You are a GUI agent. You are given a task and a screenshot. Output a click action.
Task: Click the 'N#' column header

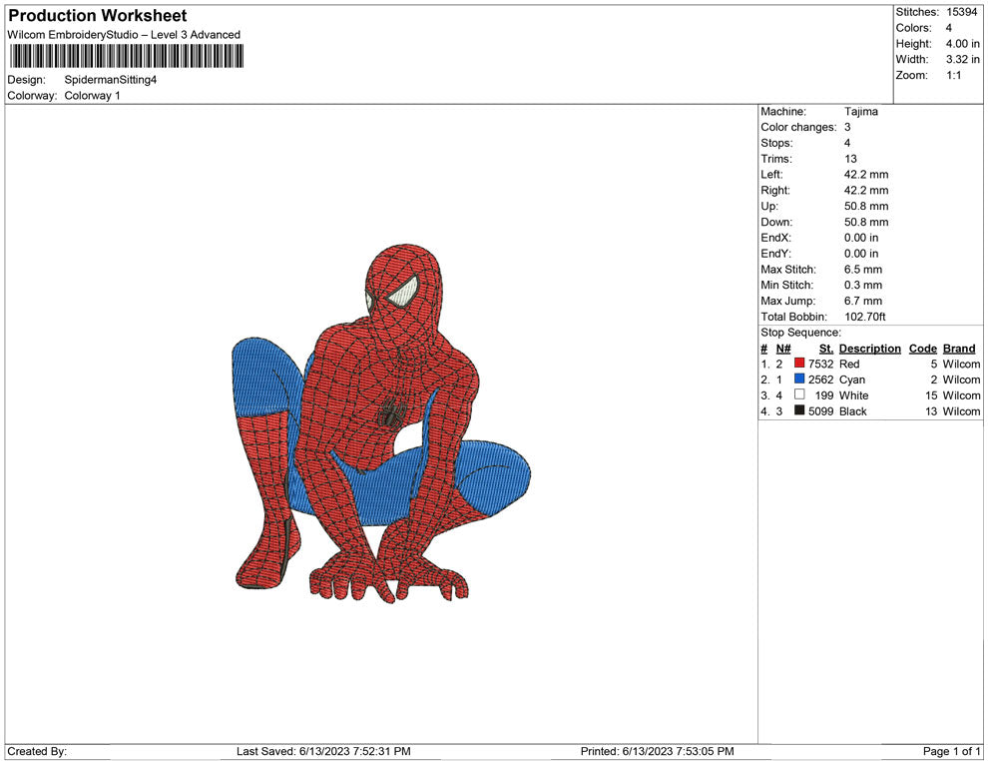coord(783,349)
